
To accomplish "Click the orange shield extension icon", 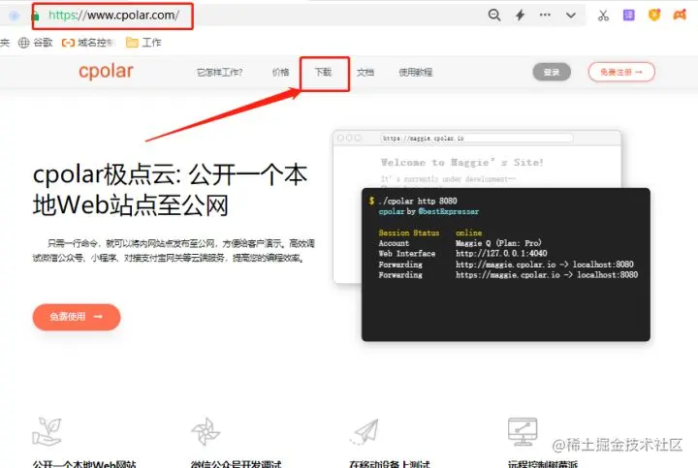I will point(654,16).
